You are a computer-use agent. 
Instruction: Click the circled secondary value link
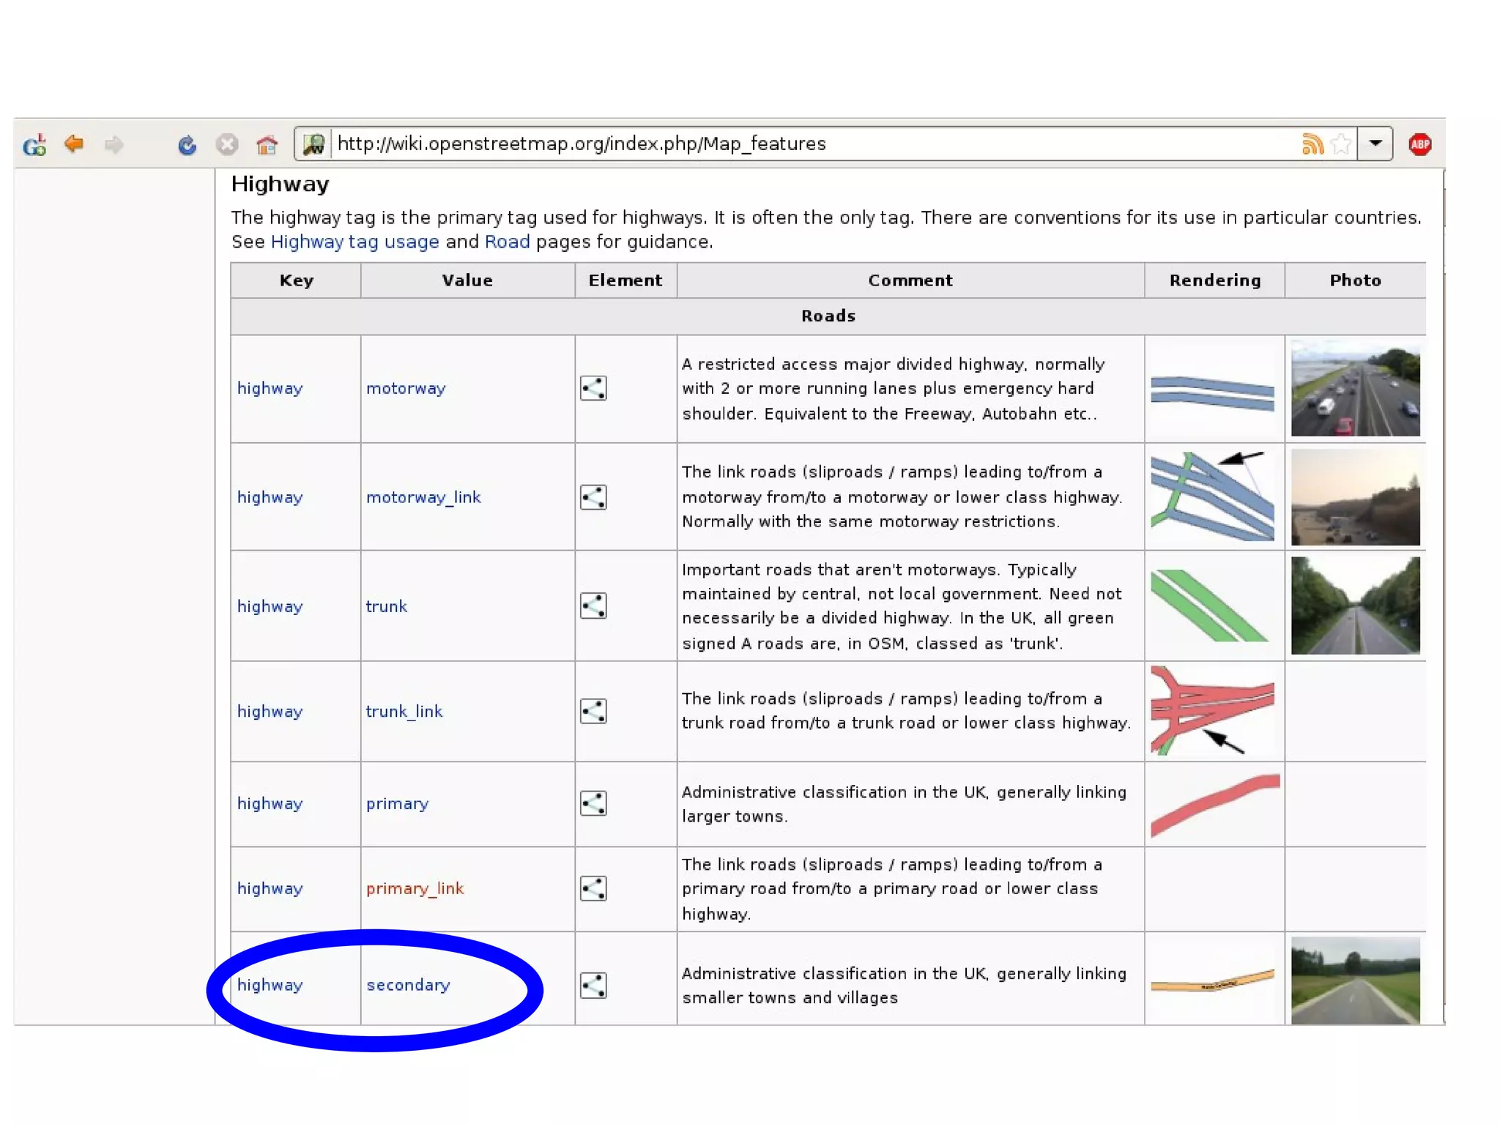pos(408,985)
